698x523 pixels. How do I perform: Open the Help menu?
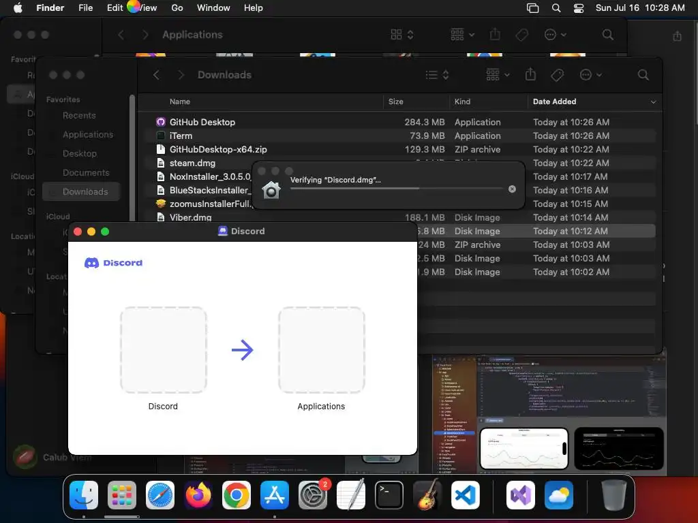tap(254, 7)
